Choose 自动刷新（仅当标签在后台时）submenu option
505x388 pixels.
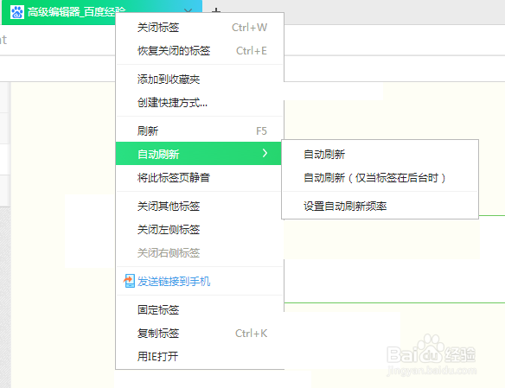pyautogui.click(x=380, y=178)
